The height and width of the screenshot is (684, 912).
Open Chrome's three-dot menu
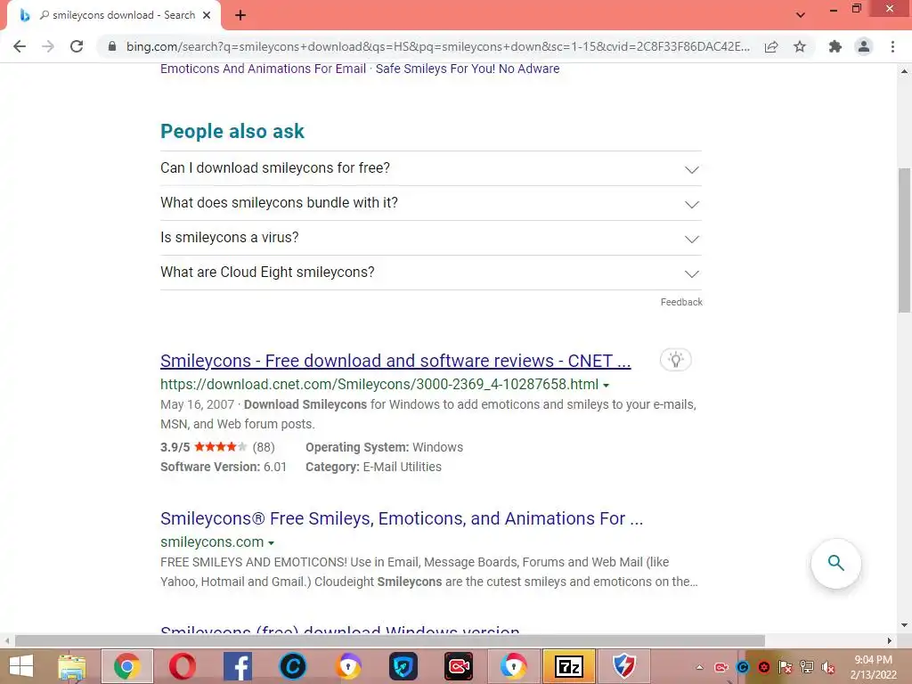(892, 46)
